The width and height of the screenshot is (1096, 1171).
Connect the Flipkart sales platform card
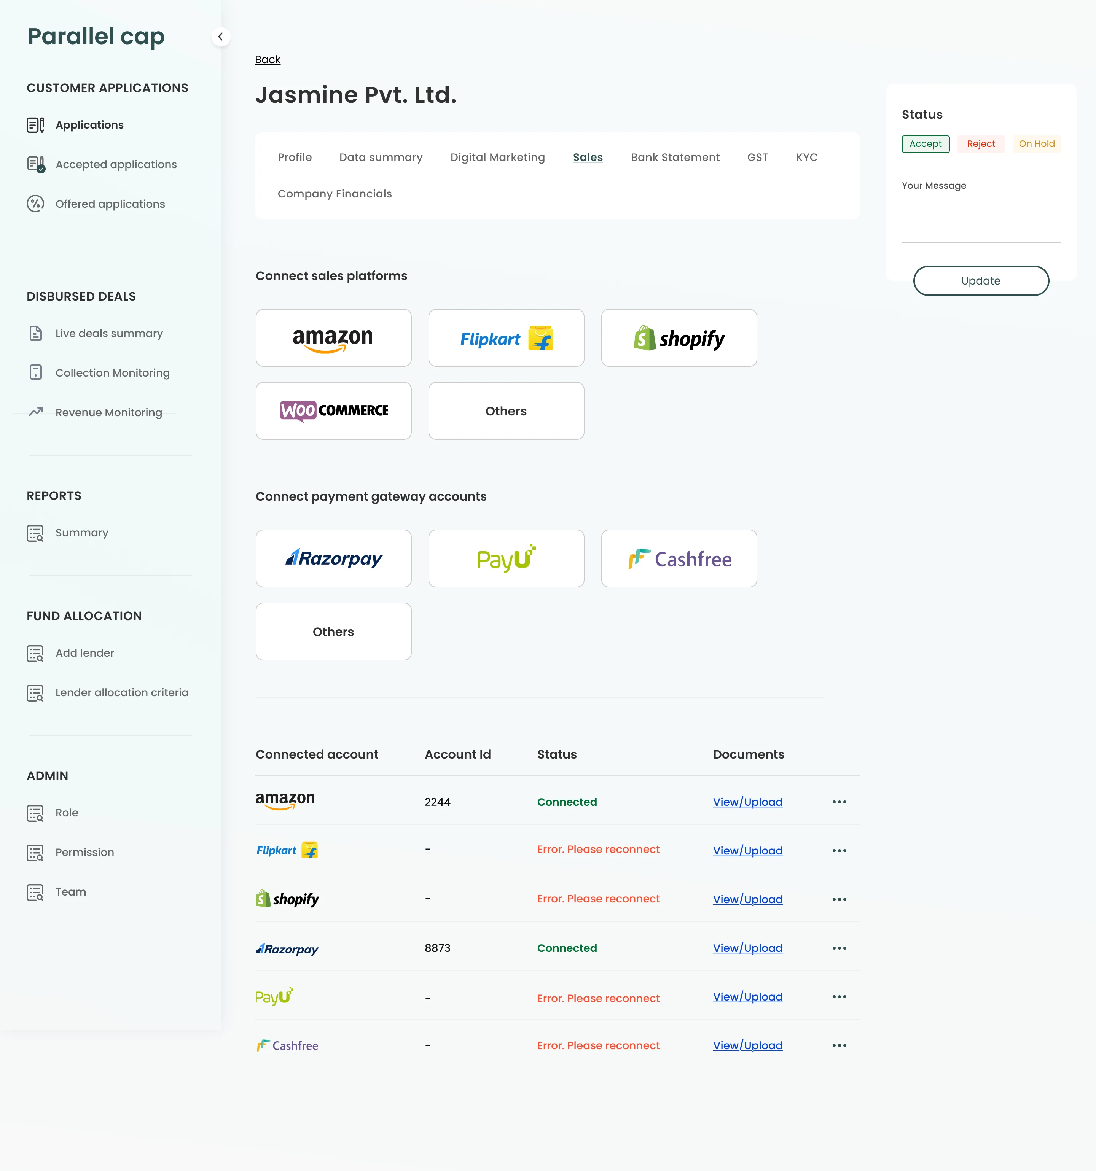506,338
